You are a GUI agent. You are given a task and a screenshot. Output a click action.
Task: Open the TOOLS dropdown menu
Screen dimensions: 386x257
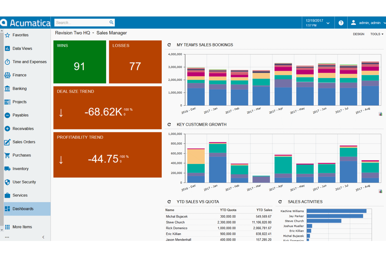click(x=377, y=34)
